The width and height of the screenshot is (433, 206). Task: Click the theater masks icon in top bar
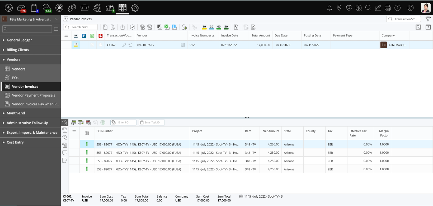click(72, 8)
